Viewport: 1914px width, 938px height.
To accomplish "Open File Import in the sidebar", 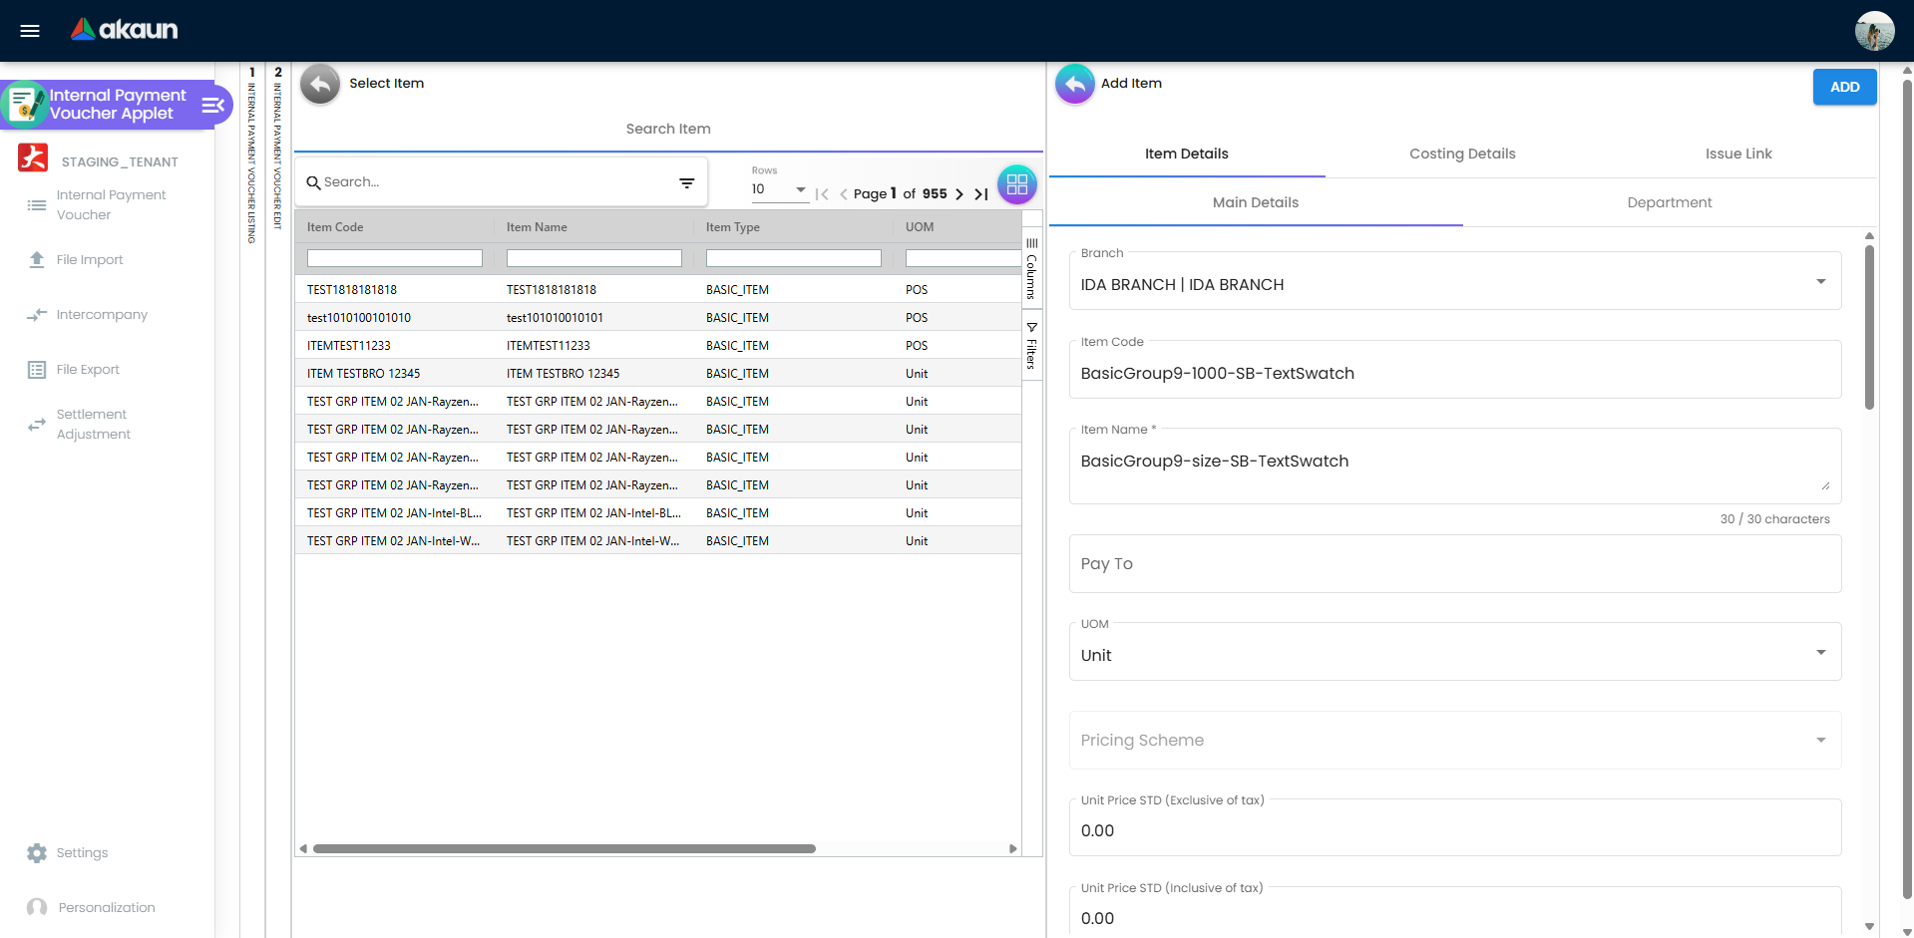I will [89, 260].
